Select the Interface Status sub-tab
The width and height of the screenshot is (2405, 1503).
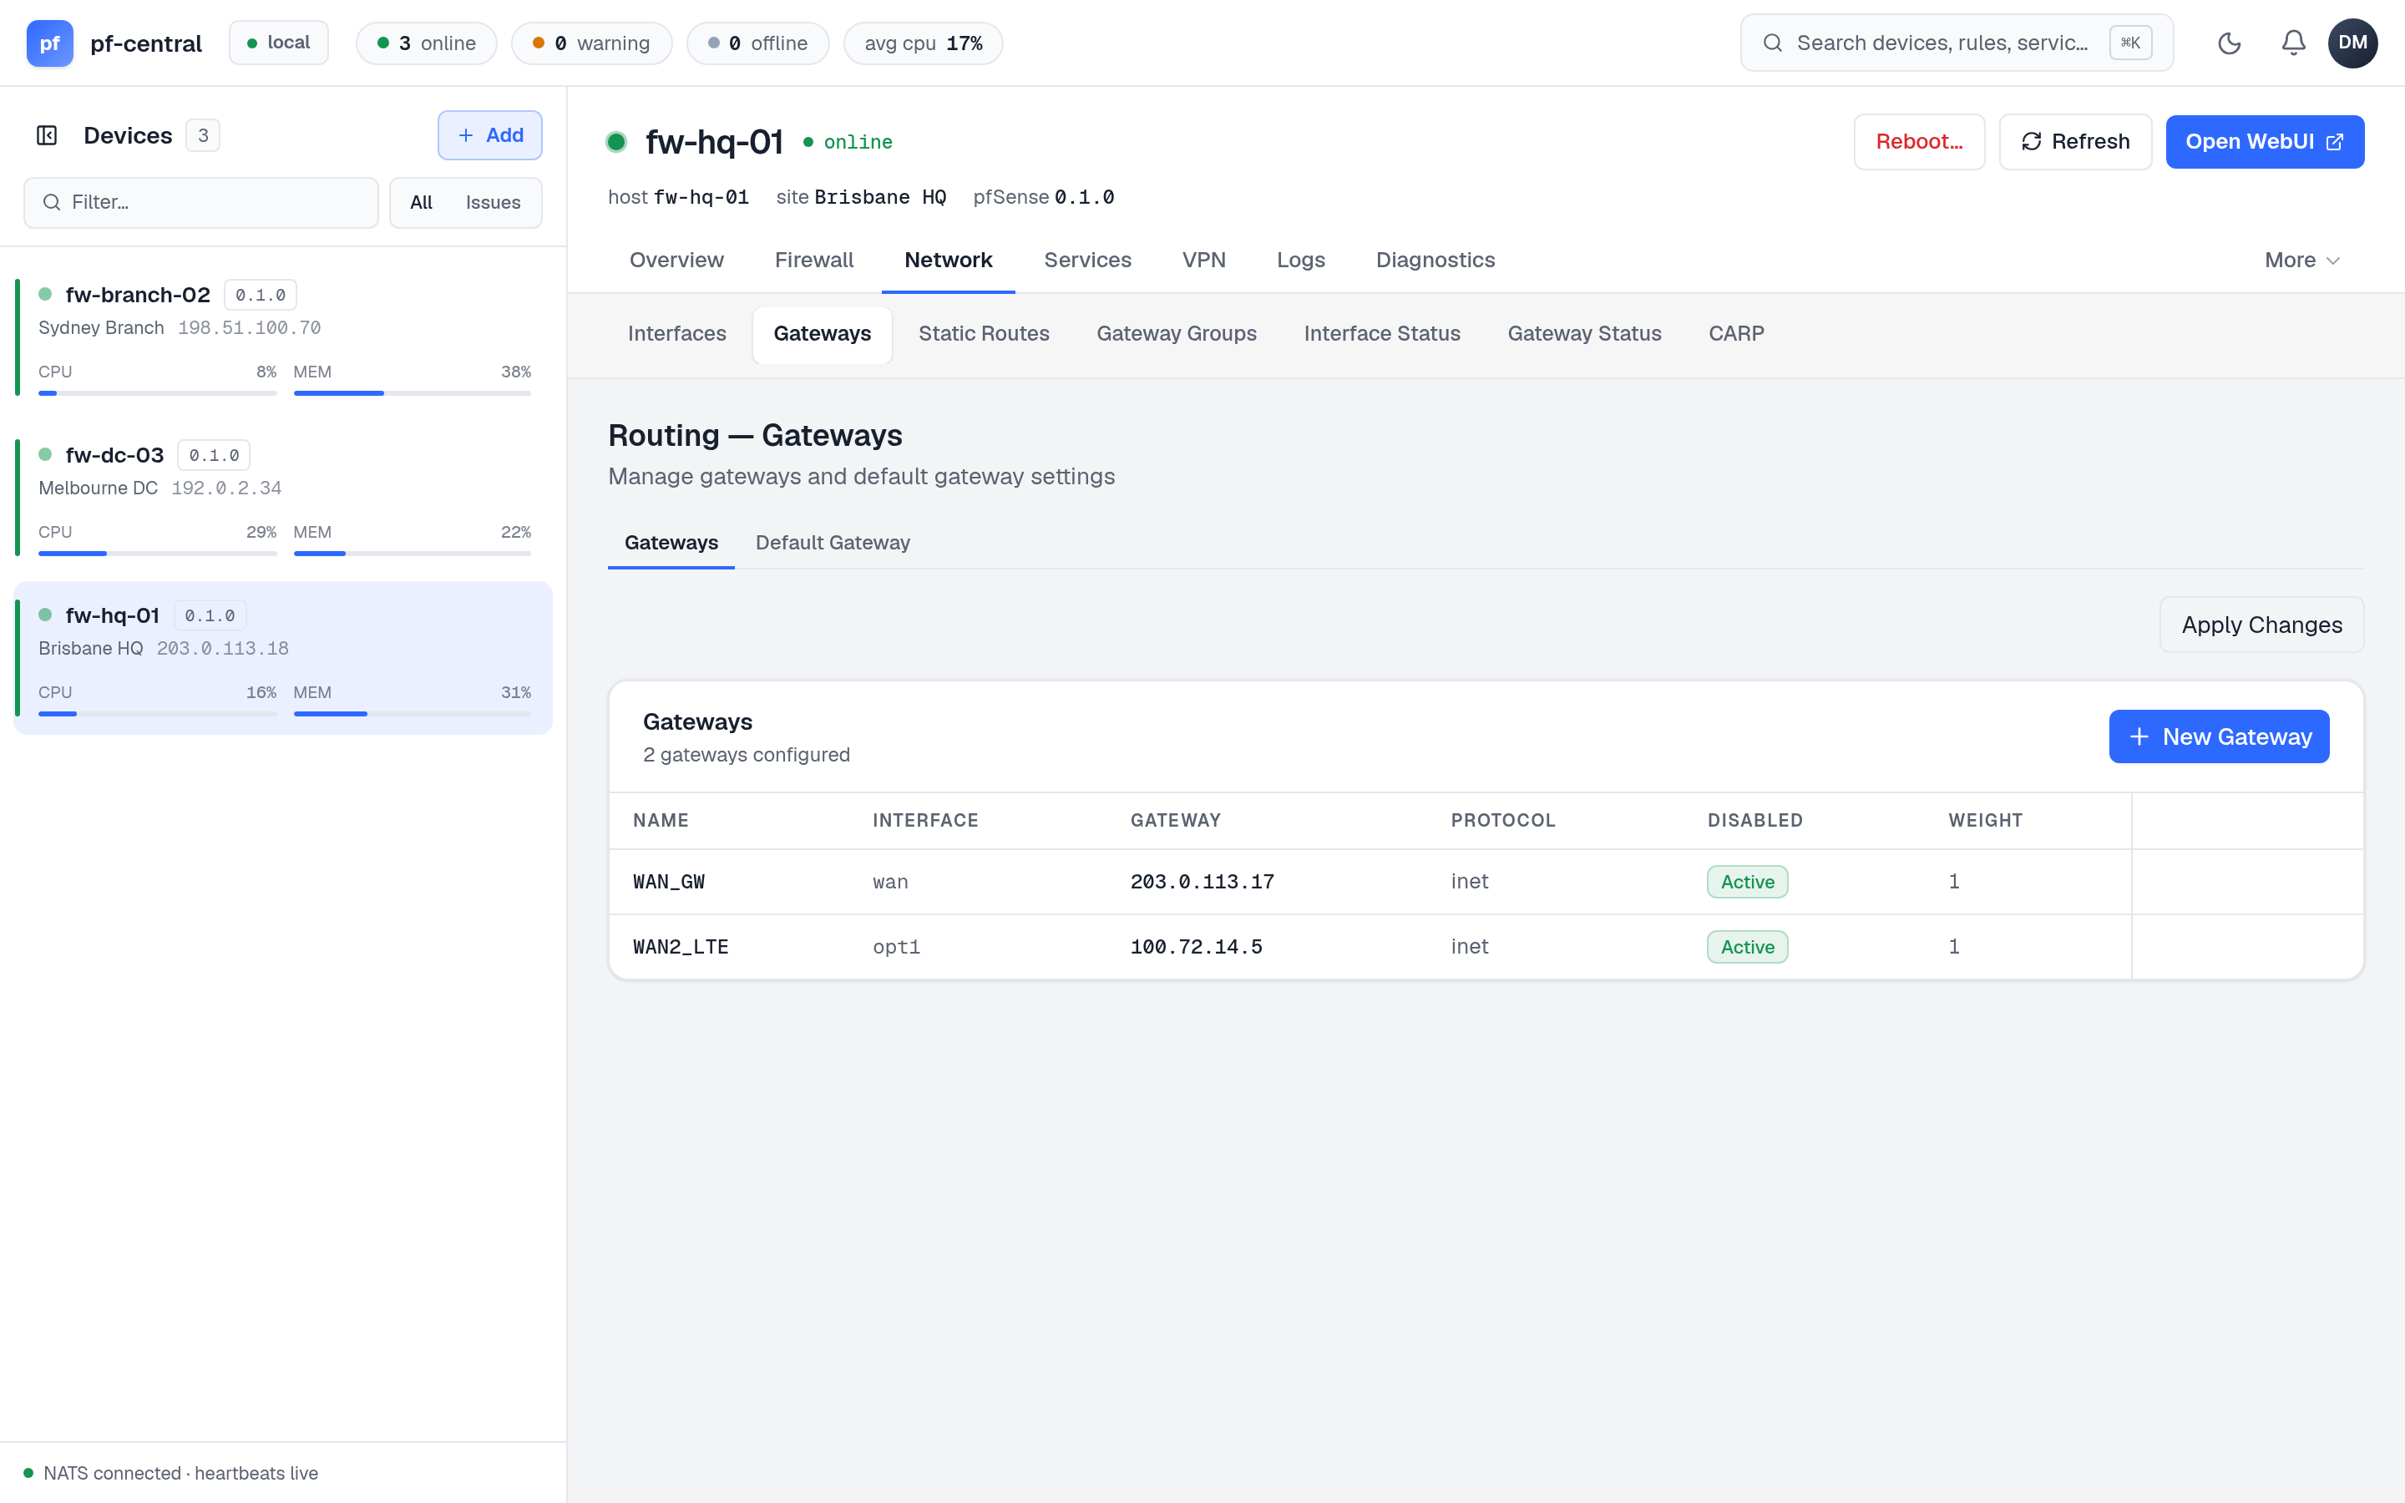[1381, 334]
